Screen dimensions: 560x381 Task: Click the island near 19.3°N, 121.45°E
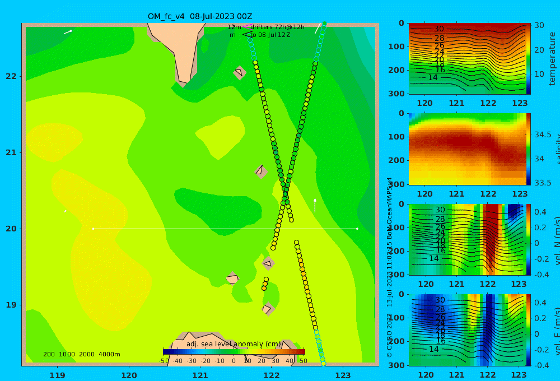pos(232,278)
